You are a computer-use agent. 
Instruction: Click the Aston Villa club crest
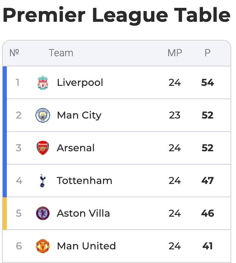coord(43,213)
